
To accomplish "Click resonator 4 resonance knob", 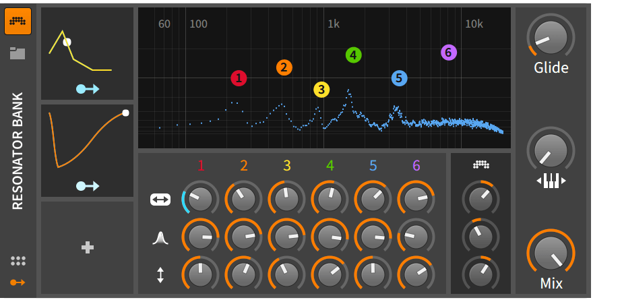I will tap(330, 237).
